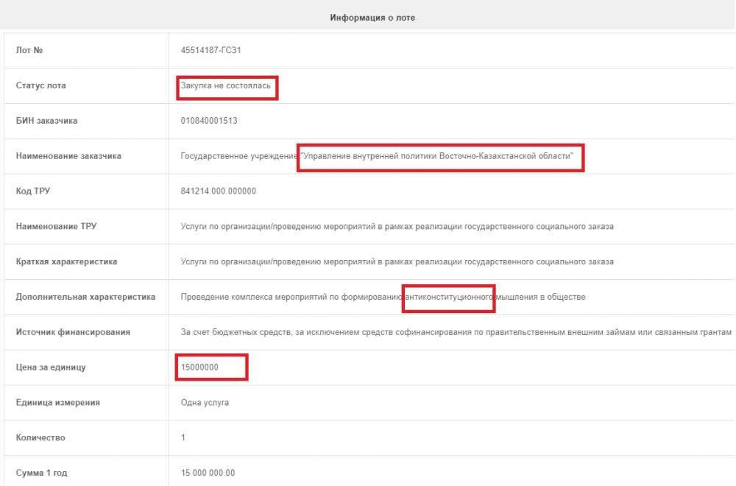Click the quantity value 1
736x486 pixels.
(183, 437)
